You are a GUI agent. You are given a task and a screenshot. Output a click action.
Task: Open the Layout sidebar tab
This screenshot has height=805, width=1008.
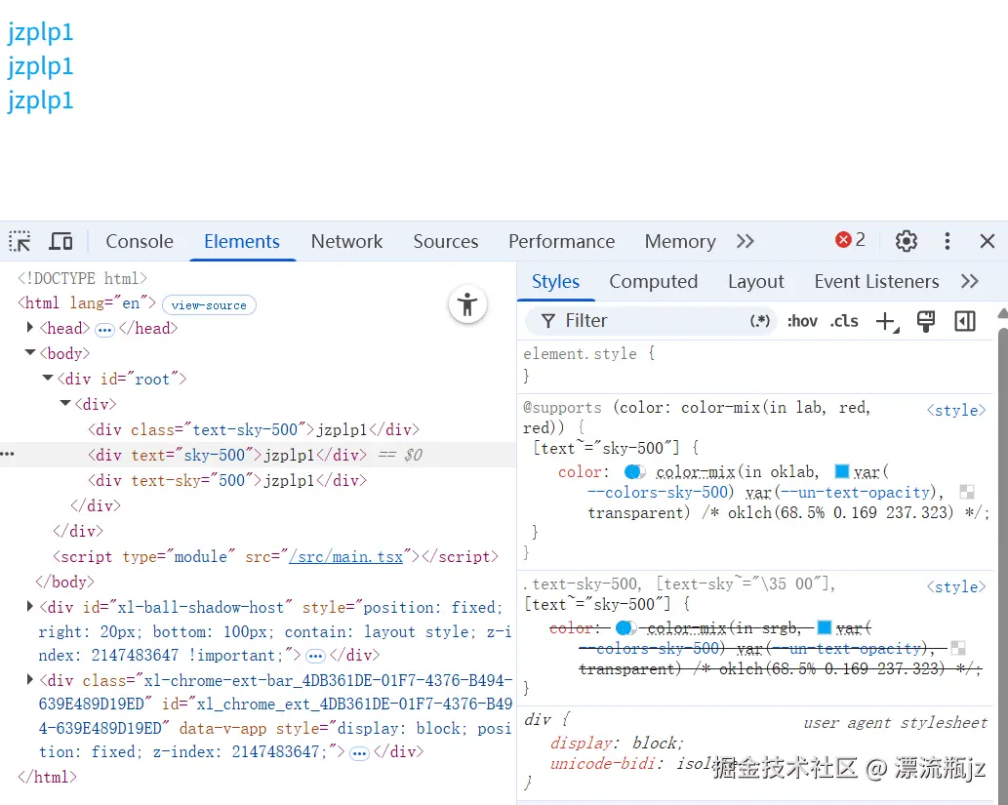pos(756,282)
